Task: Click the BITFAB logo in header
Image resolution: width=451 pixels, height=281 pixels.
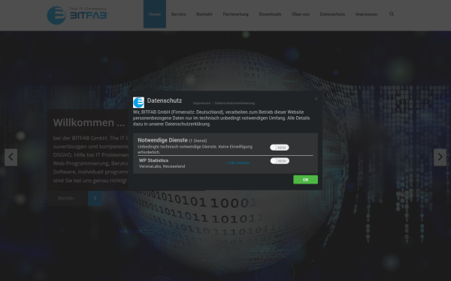Action: click(x=77, y=15)
